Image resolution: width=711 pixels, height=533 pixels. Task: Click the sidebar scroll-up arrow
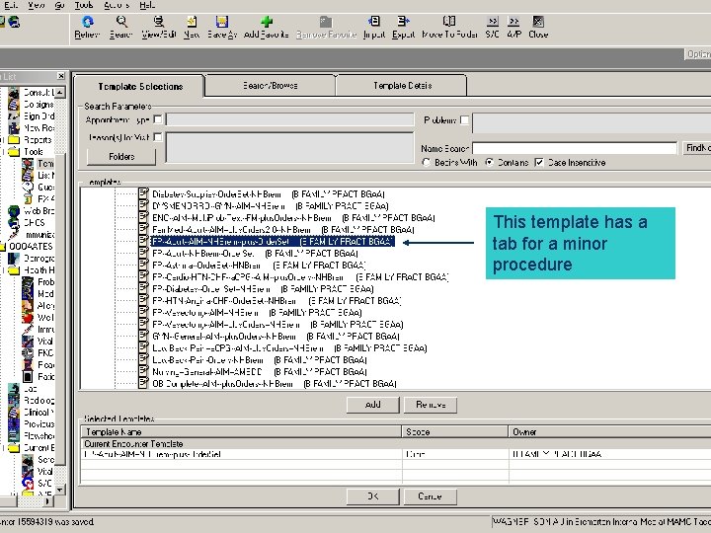(59, 93)
